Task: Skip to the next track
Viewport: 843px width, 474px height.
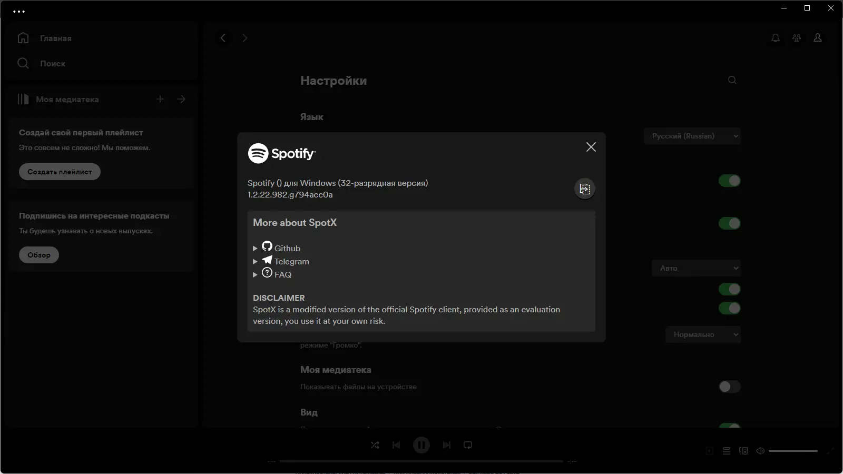Action: point(447,445)
